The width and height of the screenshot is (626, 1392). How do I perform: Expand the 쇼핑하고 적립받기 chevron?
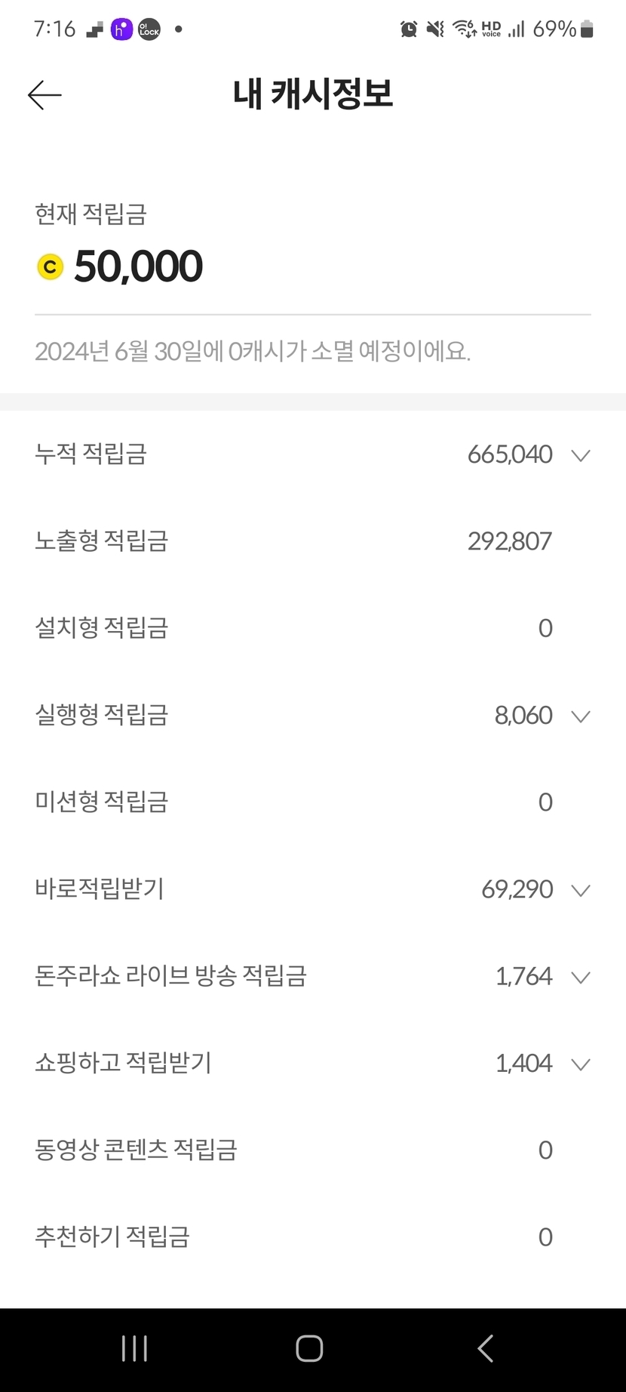(x=580, y=1064)
